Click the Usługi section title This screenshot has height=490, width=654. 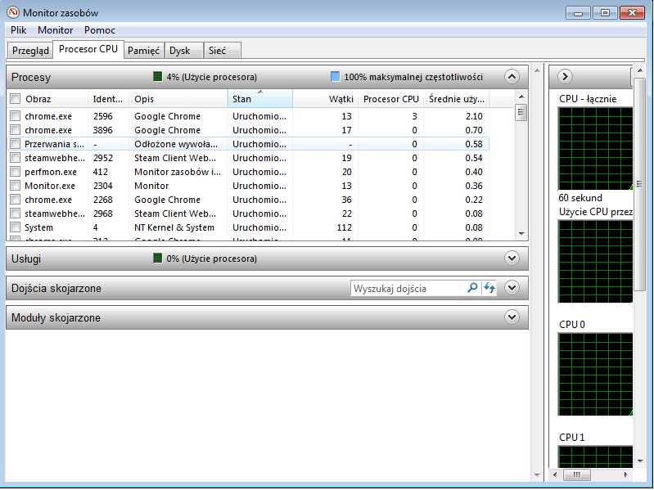26,258
